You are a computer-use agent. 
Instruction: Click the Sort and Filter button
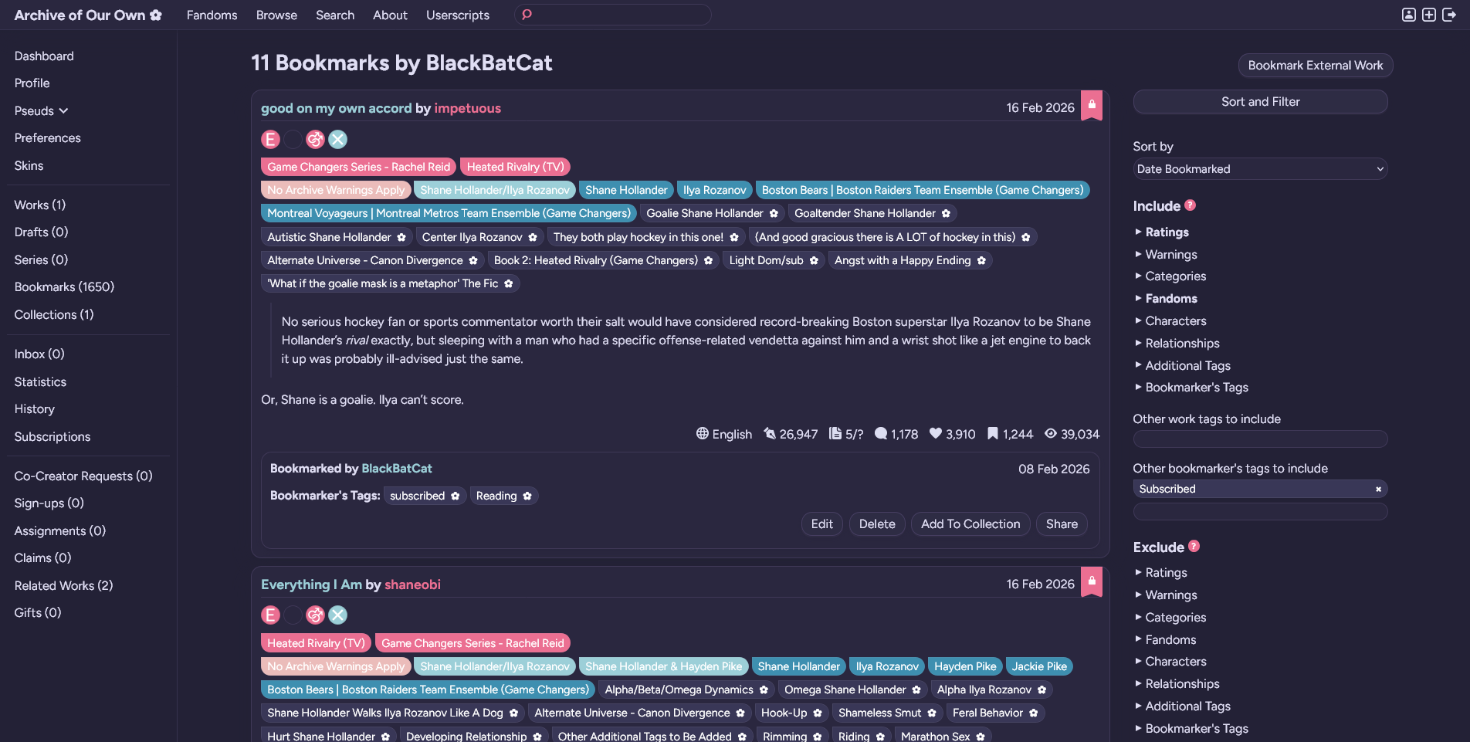click(x=1260, y=101)
